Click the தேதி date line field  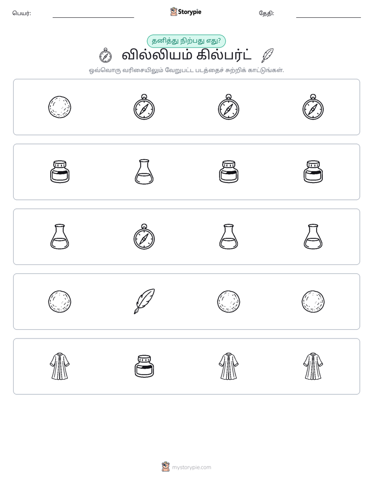[329, 14]
